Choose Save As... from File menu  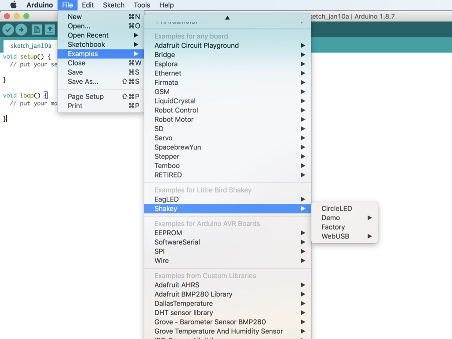[101, 82]
